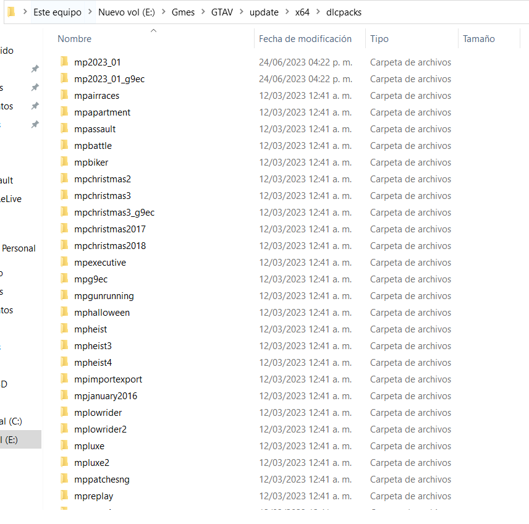Select the mpchristmas3_g9ec folder name
The height and width of the screenshot is (524, 529).
click(x=114, y=213)
